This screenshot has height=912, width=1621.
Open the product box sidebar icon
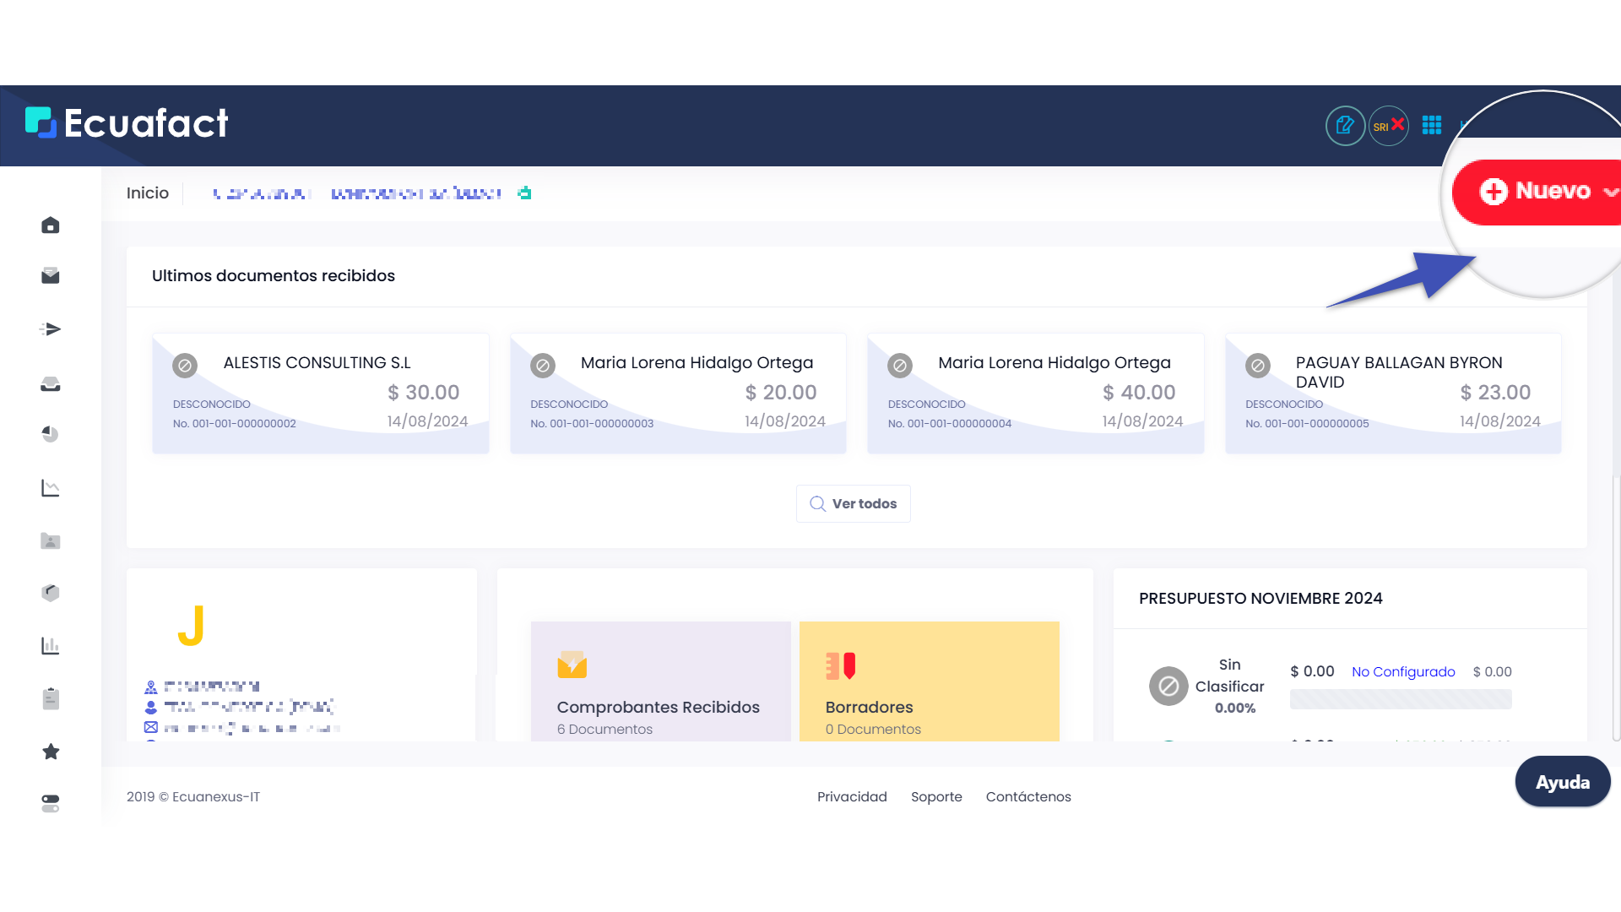(x=51, y=593)
